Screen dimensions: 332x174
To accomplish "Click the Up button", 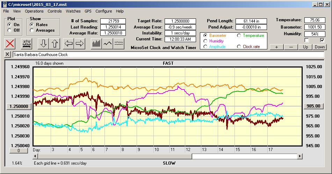I will [305, 47].
